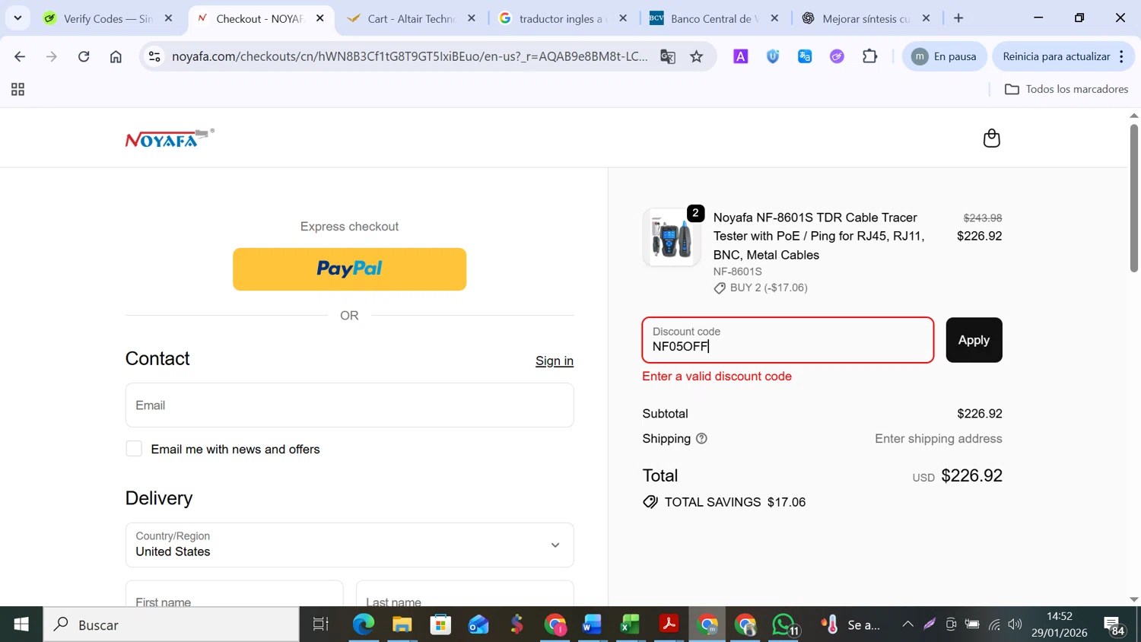Click the Windows Start button
Viewport: 1141px width, 642px height.
pos(21,625)
